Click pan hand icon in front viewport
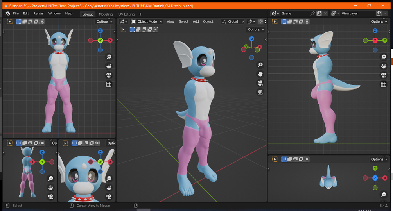This screenshot has width=393, height=211. pyautogui.click(x=109, y=66)
